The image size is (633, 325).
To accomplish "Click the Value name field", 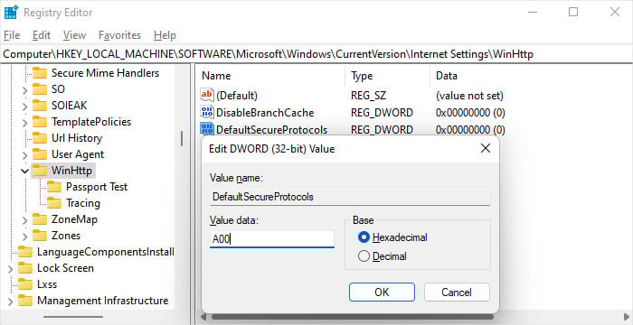I will click(x=350, y=197).
